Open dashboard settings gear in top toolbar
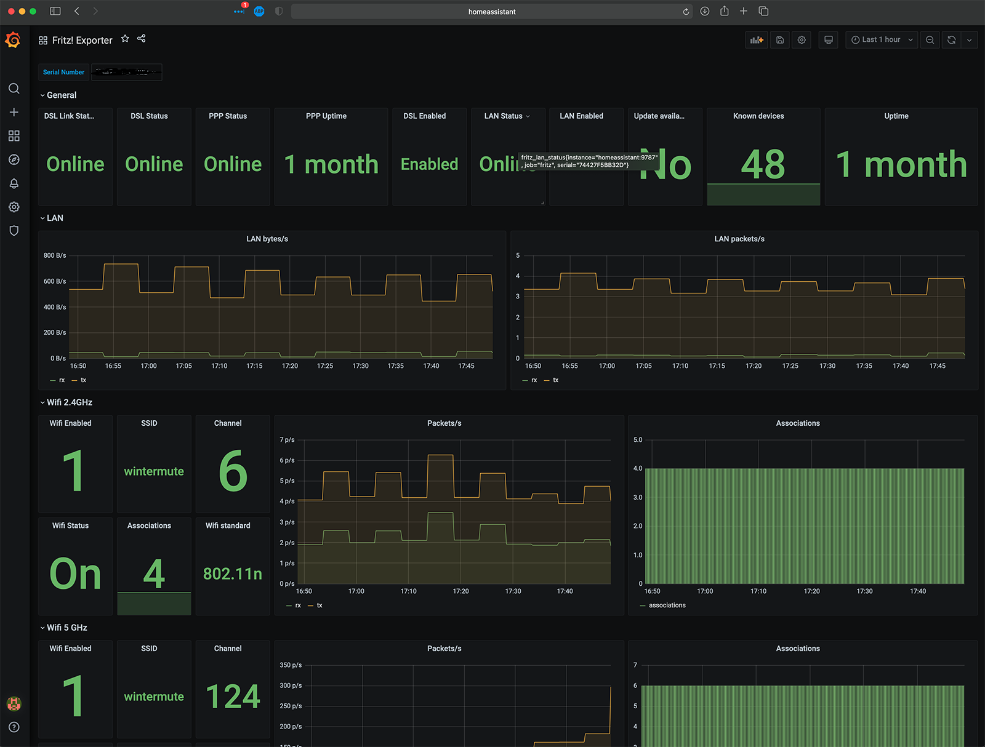Image resolution: width=985 pixels, height=747 pixels. (x=802, y=40)
